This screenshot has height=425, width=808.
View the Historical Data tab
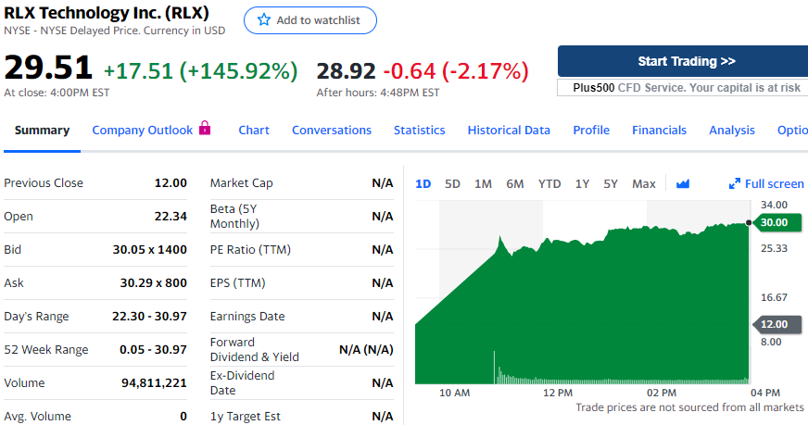509,131
